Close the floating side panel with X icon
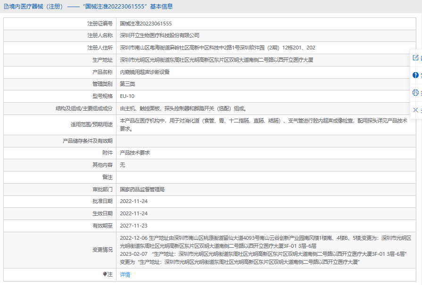The image size is (422, 285). [x=415, y=110]
